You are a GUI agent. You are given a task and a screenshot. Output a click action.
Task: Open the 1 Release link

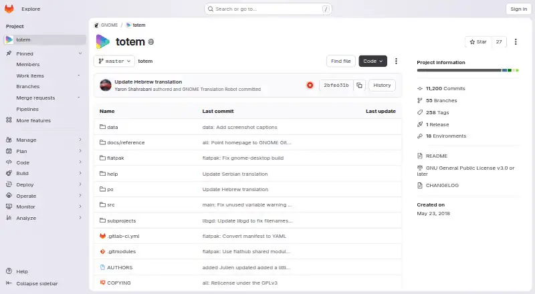point(437,124)
